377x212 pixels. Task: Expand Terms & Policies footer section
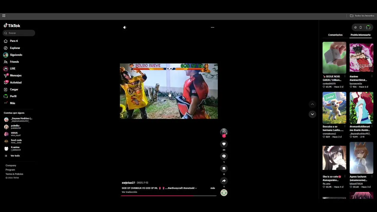click(x=14, y=174)
